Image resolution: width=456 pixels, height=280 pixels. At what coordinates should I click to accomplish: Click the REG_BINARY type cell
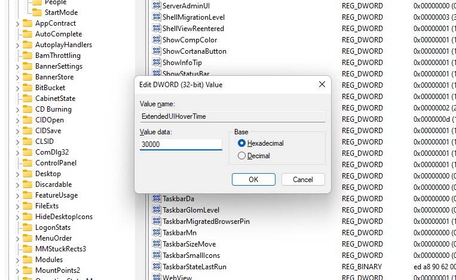(362, 267)
